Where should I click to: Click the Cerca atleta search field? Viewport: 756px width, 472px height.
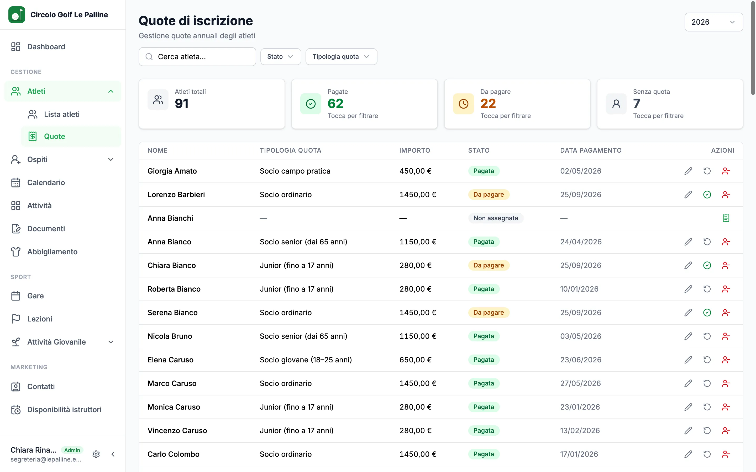coord(197,56)
